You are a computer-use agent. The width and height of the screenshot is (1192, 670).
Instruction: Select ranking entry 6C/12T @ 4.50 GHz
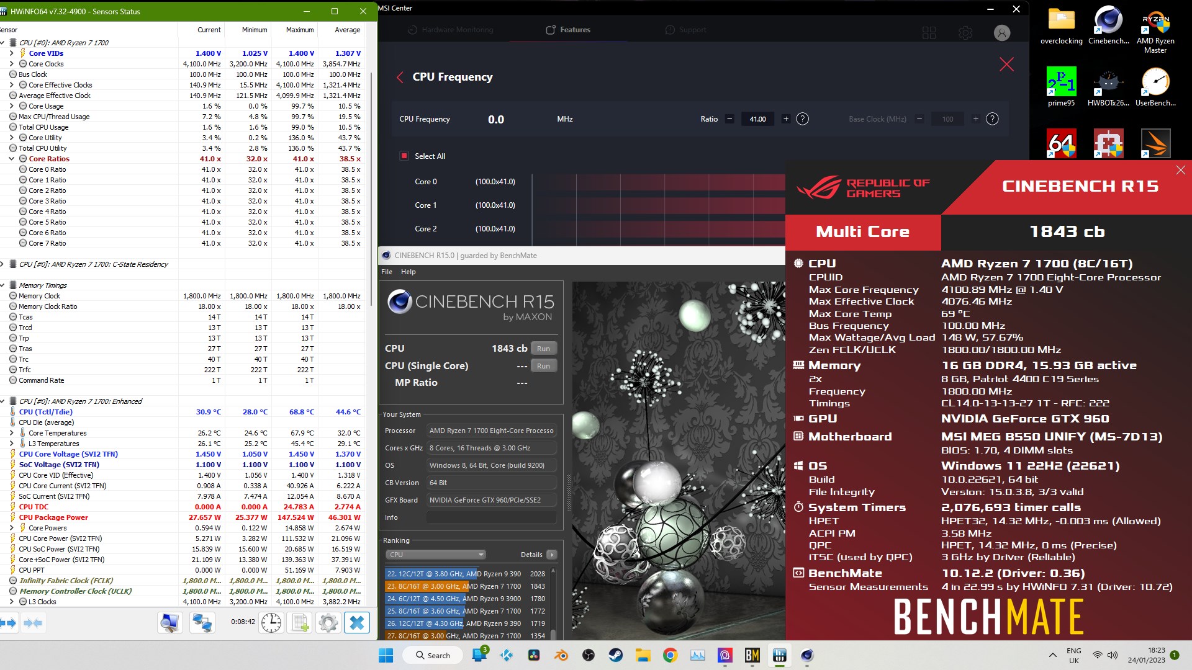click(466, 599)
